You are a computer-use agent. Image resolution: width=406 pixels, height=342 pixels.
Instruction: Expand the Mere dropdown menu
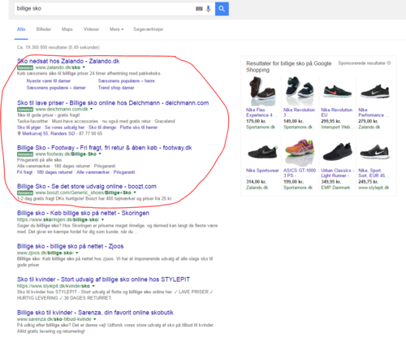click(x=116, y=29)
